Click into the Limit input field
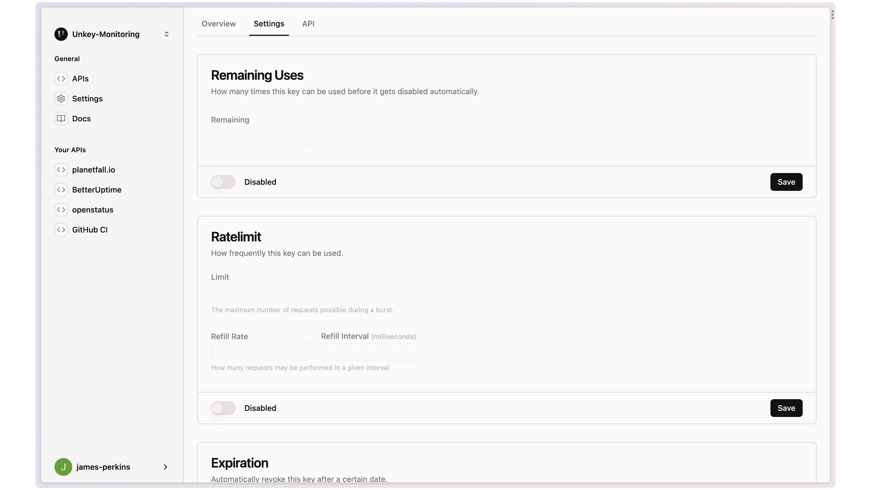 pyautogui.click(x=316, y=292)
